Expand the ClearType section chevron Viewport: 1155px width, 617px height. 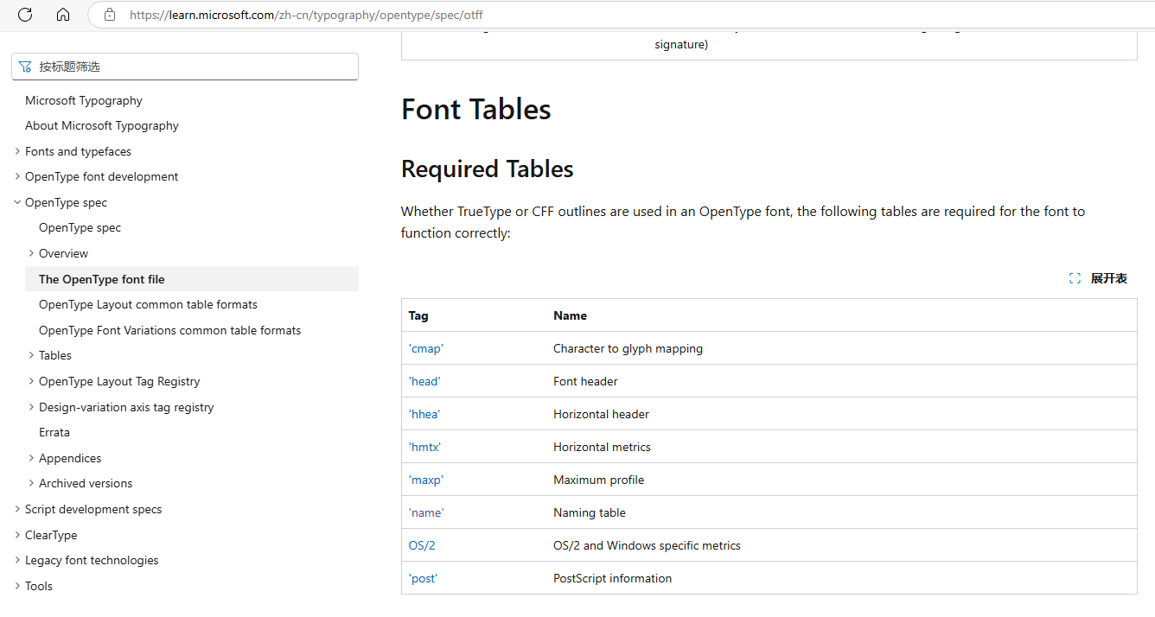coord(17,535)
